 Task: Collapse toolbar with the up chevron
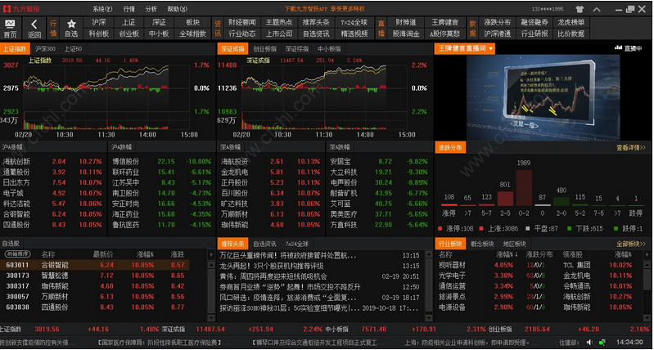[597, 9]
